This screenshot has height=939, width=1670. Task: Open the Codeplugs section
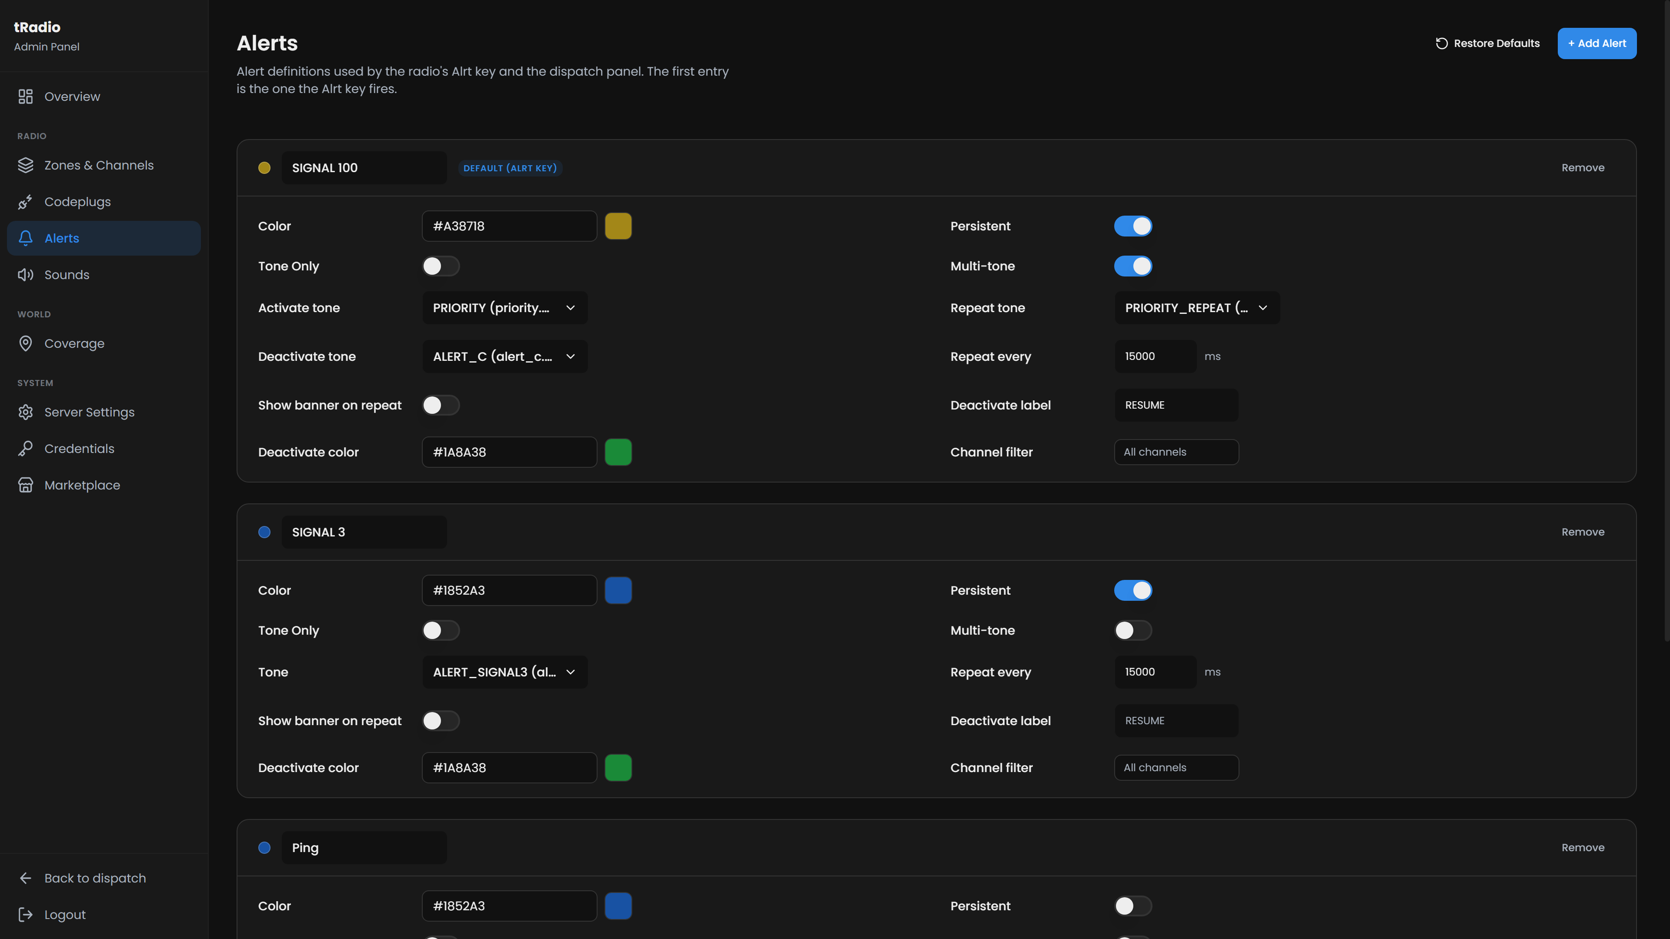(104, 202)
